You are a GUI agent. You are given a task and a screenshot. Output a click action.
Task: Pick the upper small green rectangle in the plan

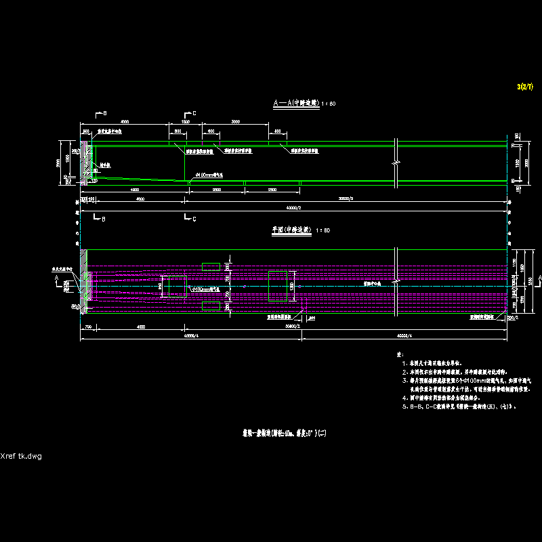pyautogui.click(x=211, y=267)
